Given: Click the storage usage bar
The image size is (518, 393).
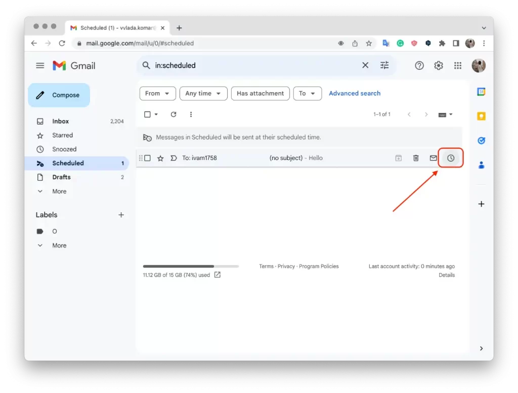Looking at the screenshot, I should tap(191, 266).
